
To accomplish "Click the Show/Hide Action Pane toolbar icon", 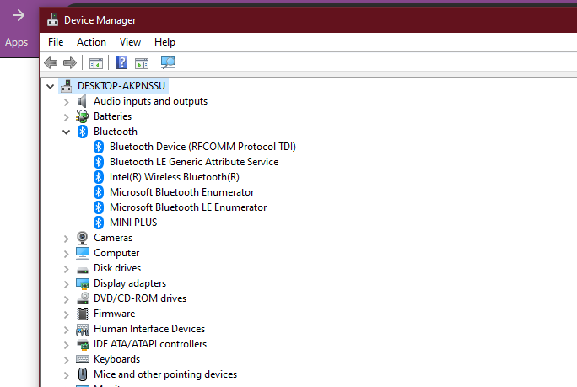I will tap(142, 63).
